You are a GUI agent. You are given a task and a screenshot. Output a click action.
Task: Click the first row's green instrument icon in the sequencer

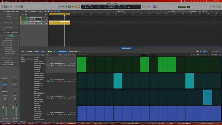tap(48, 65)
